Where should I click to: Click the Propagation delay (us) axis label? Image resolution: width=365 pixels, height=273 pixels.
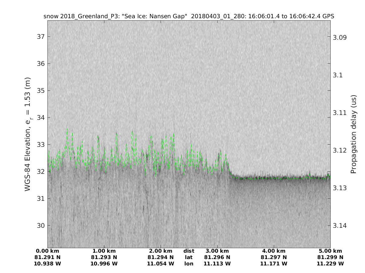353,134
